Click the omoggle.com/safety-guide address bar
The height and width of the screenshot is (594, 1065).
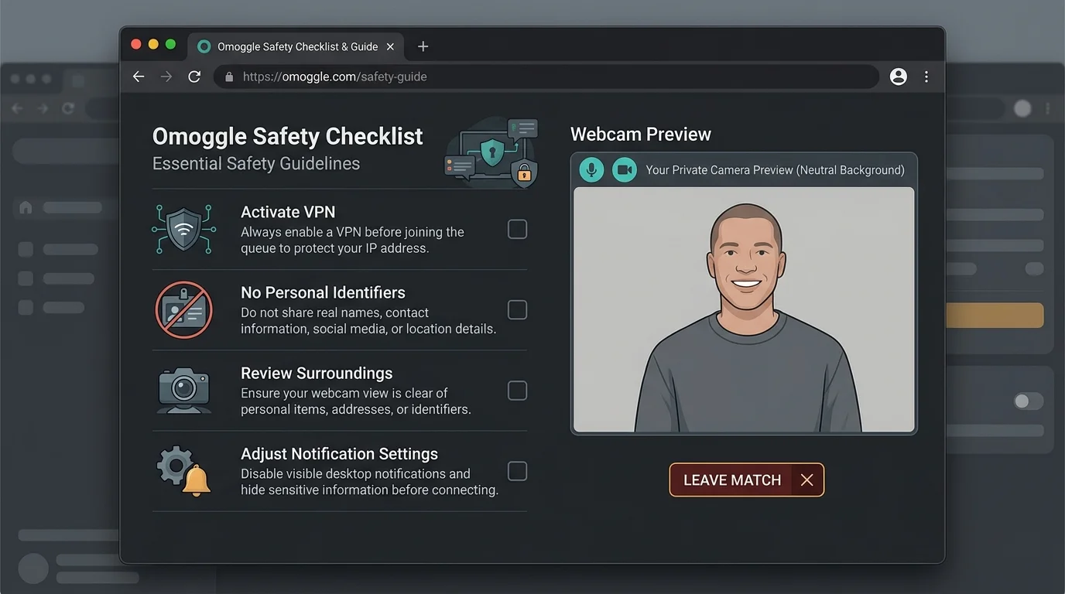pyautogui.click(x=546, y=77)
